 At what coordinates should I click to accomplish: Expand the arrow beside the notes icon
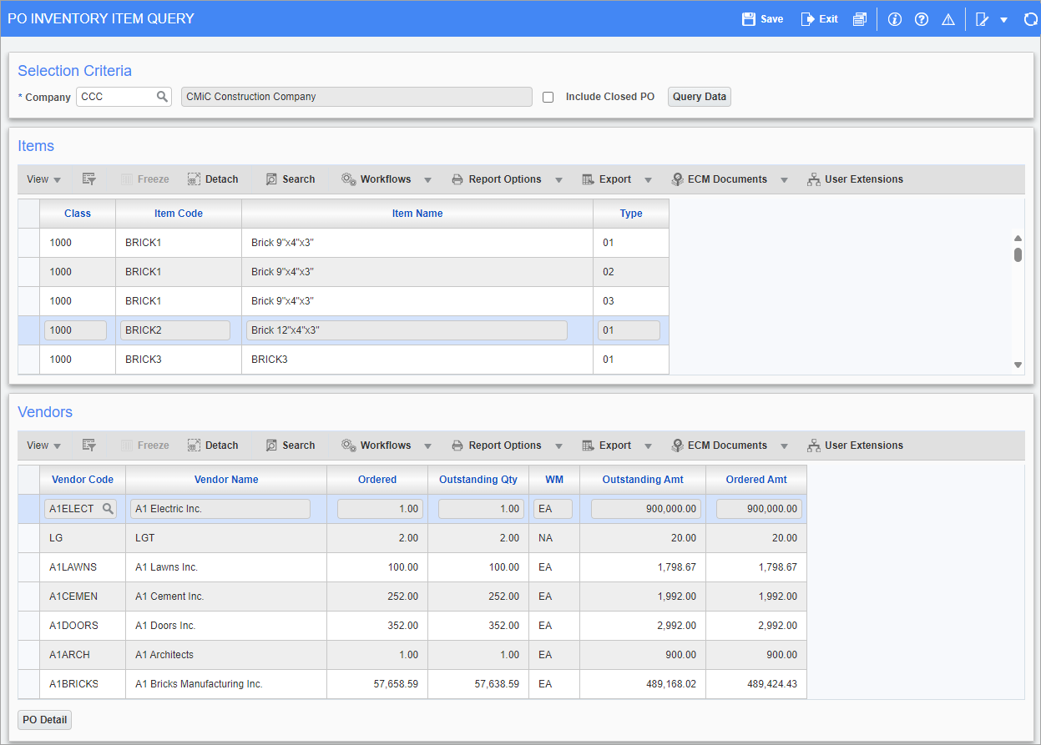(1004, 20)
